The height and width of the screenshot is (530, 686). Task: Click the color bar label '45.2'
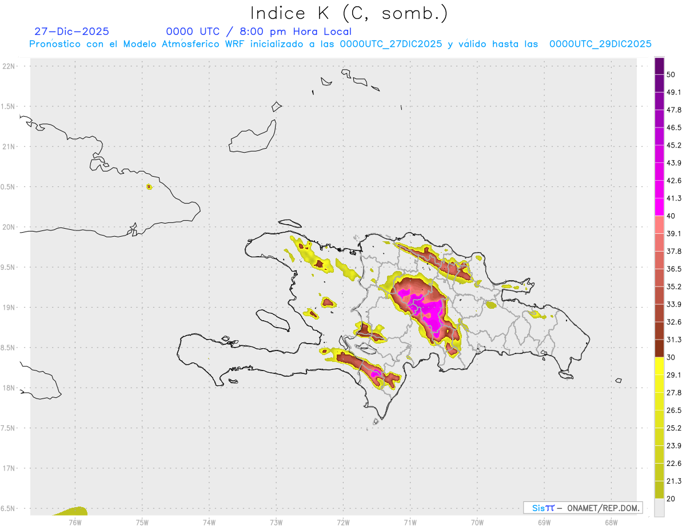tap(674, 145)
